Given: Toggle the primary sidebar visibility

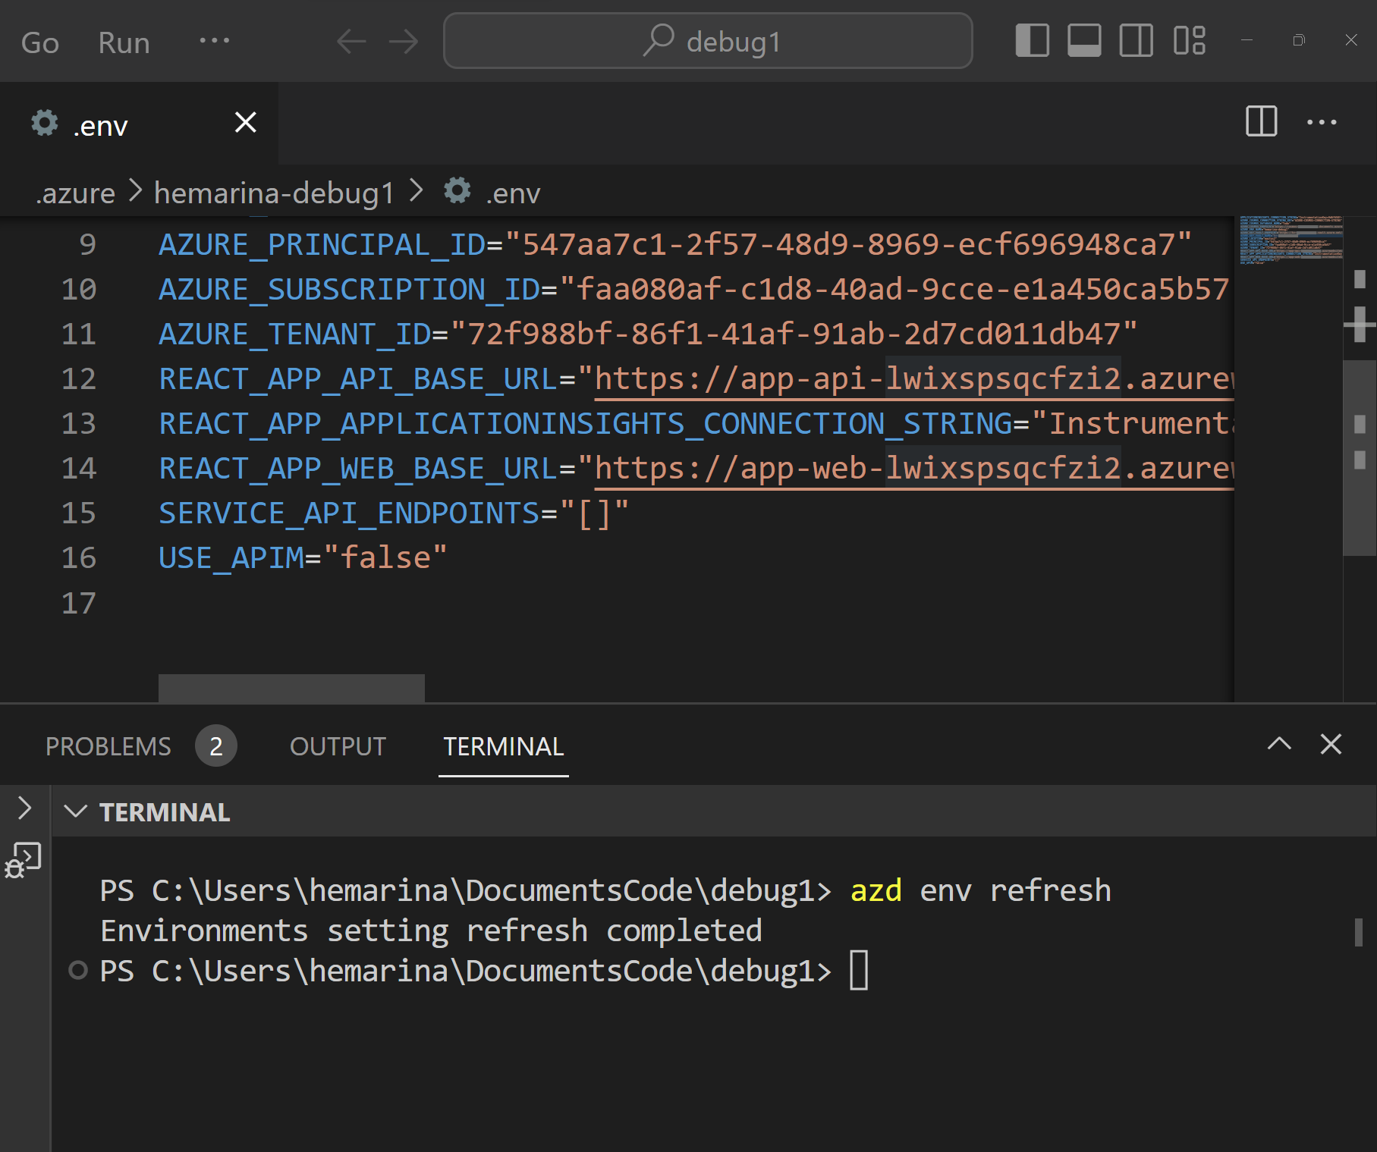Looking at the screenshot, I should coord(1032,40).
